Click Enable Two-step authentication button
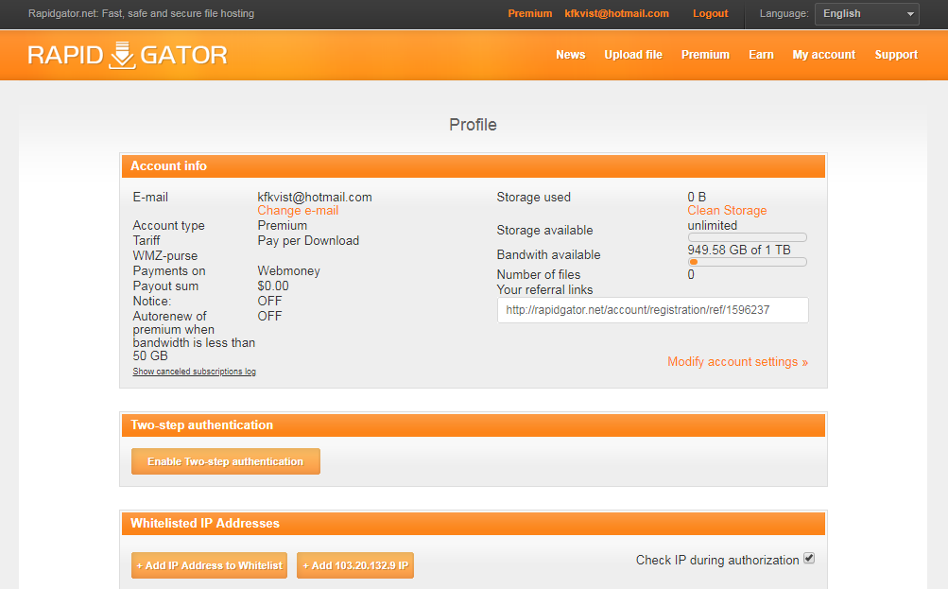The image size is (948, 589). click(226, 461)
